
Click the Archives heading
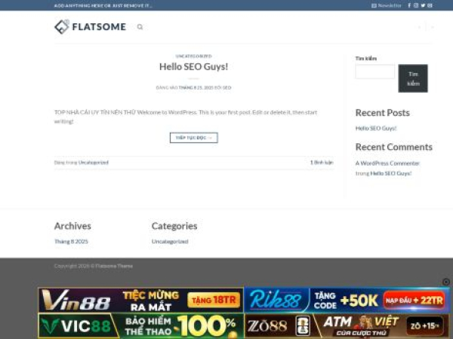[72, 226]
